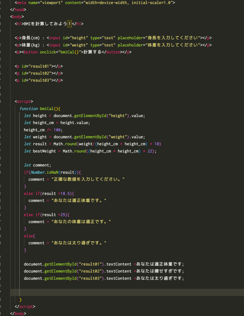Click the number 100 in "height_cm /= 100"

(x=57, y=130)
